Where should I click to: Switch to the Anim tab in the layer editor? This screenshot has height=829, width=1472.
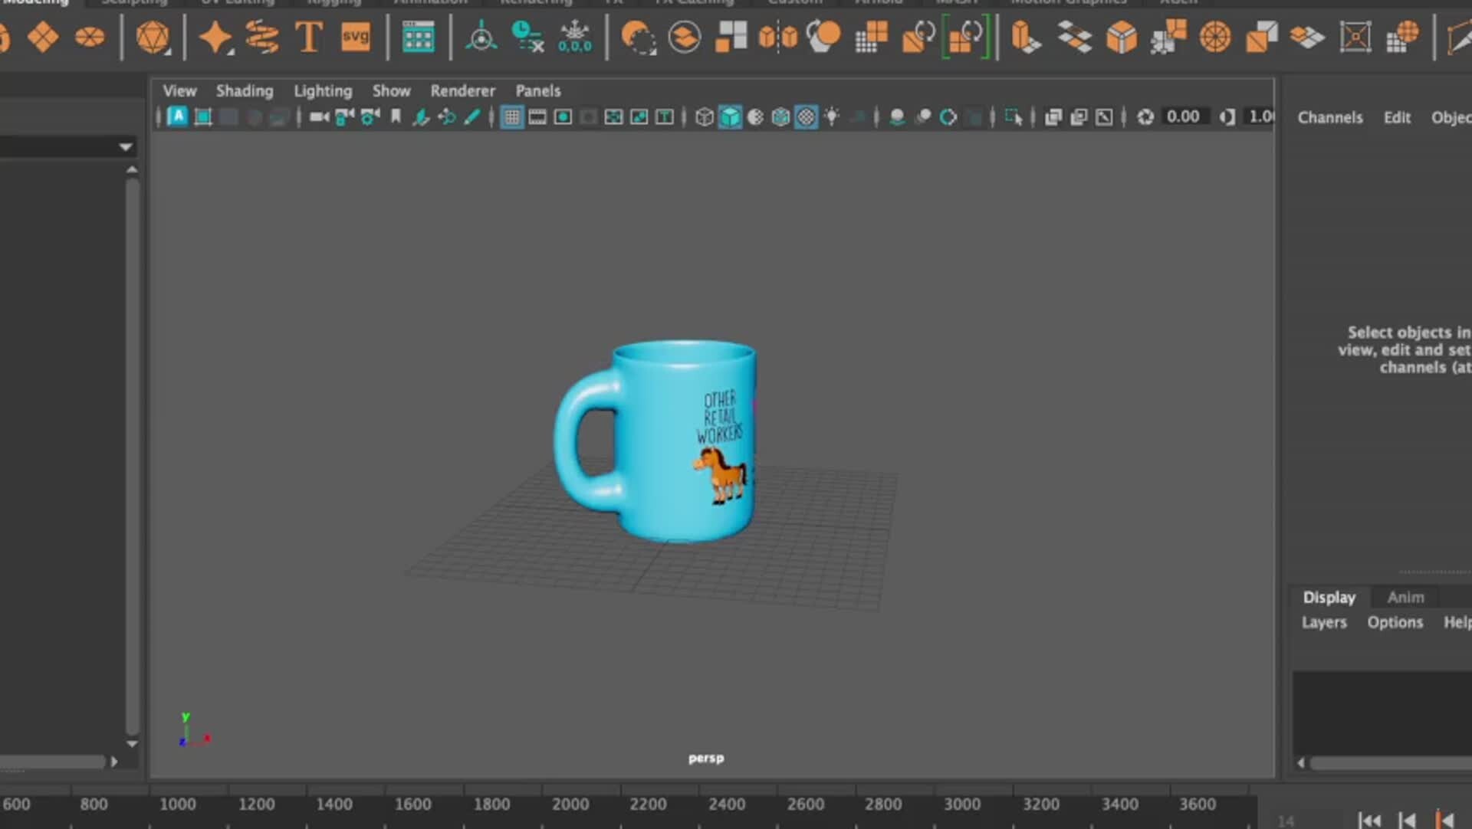1405,598
